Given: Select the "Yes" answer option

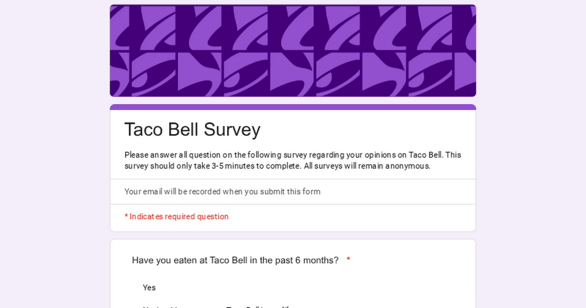Looking at the screenshot, I should (149, 287).
